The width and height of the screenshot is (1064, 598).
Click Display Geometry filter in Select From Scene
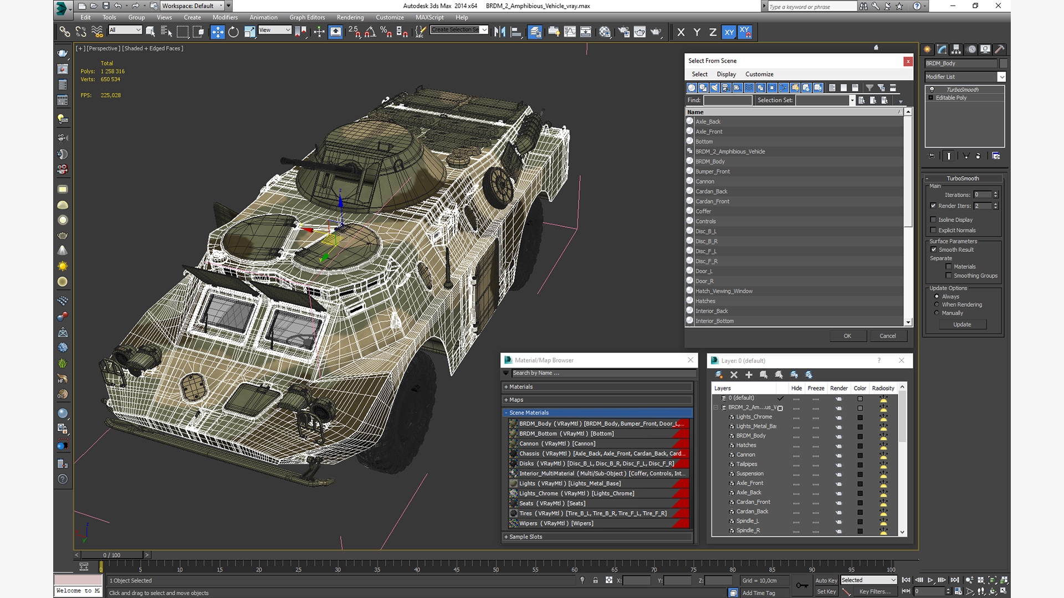(692, 87)
